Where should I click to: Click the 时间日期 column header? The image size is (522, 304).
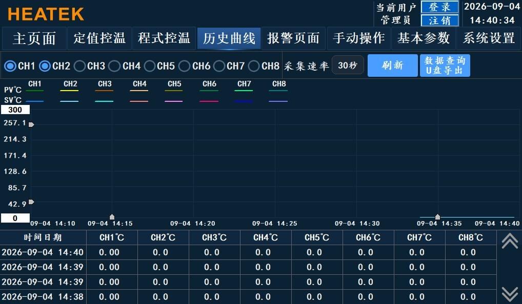[43, 237]
